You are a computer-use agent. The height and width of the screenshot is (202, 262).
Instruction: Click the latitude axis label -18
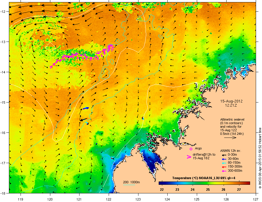click(x=3, y=193)
